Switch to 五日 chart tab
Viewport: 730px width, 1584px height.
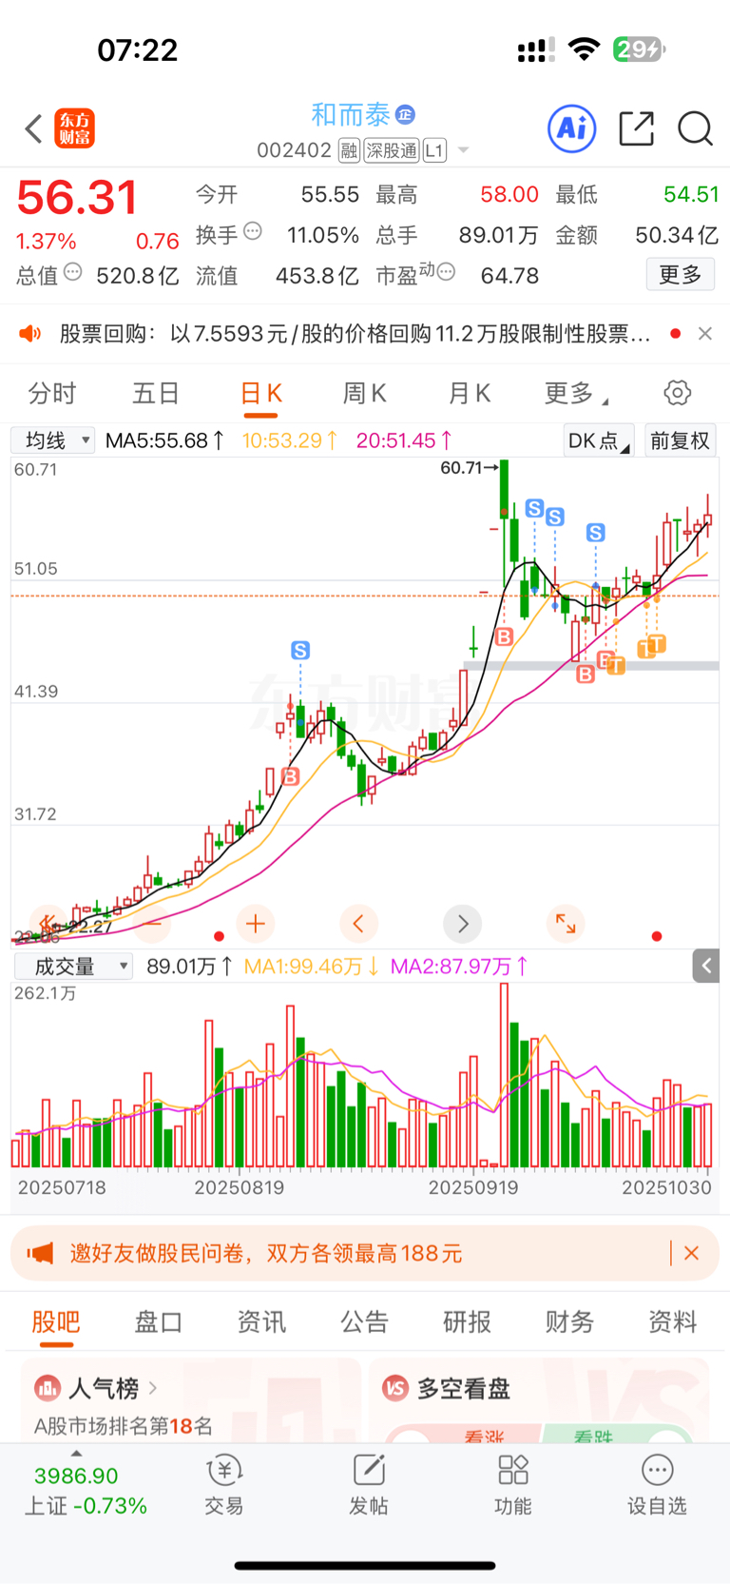point(156,393)
